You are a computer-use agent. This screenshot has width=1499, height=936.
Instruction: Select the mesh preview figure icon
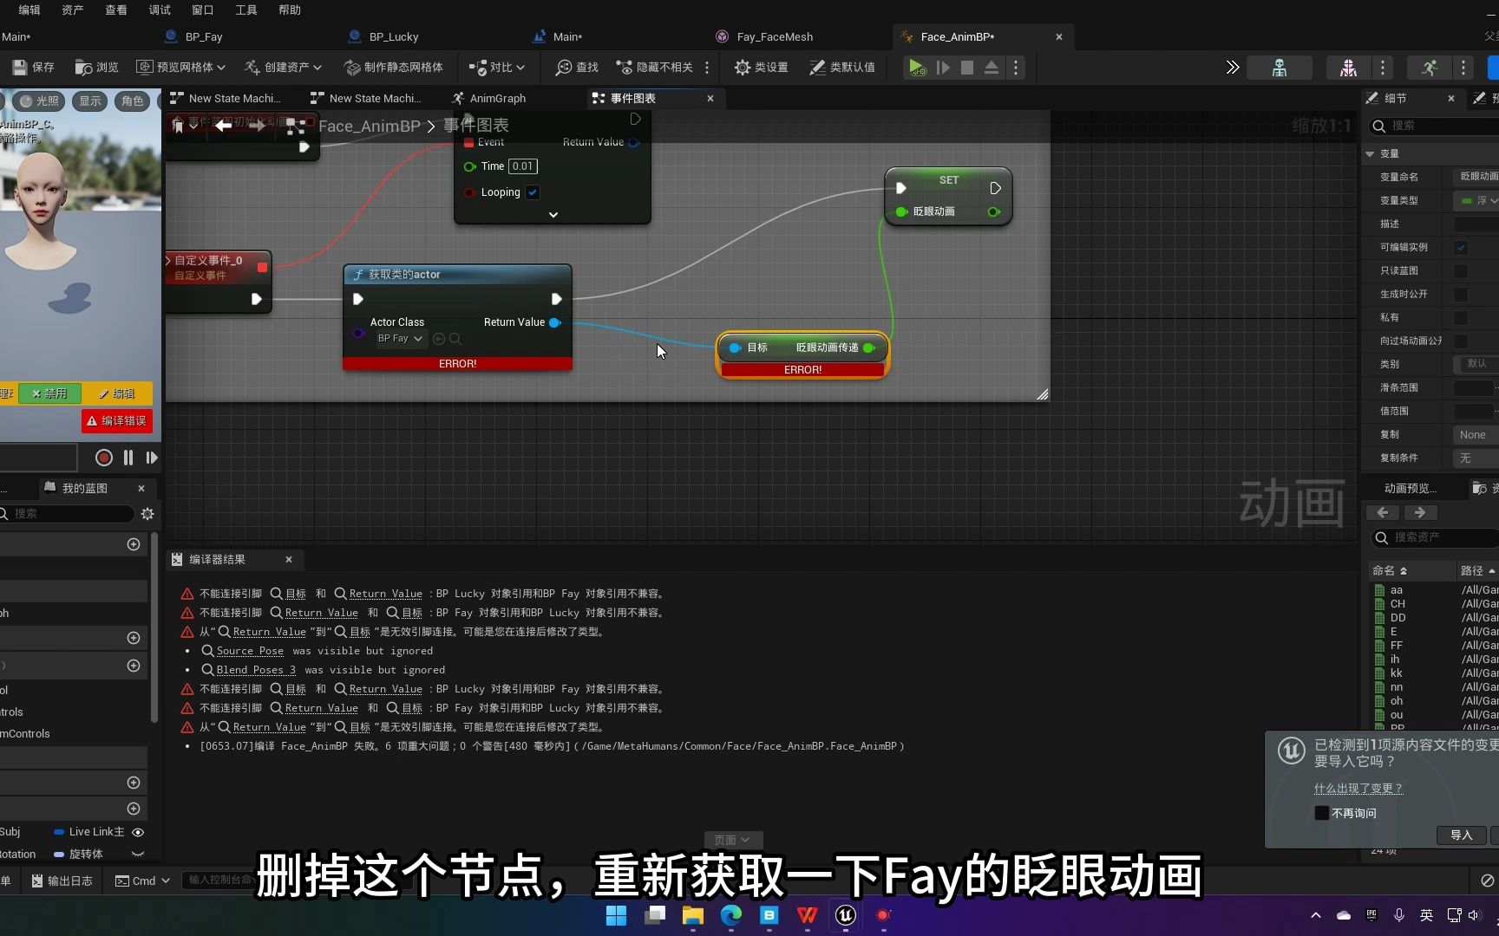pyautogui.click(x=1347, y=67)
